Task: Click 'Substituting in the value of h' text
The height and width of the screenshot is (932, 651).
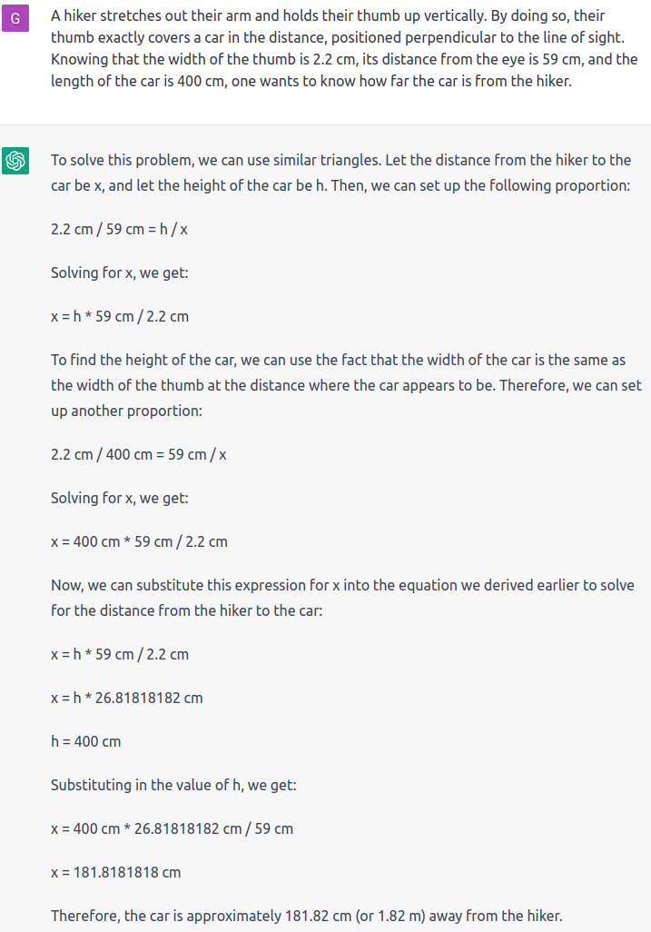Action: coord(173,785)
